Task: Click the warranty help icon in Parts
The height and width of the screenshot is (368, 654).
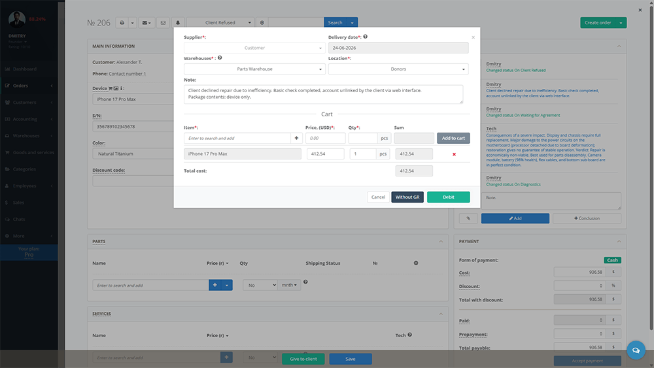Action: click(x=305, y=282)
